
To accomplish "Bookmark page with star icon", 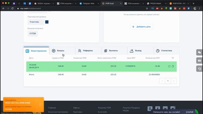I will (147, 9).
